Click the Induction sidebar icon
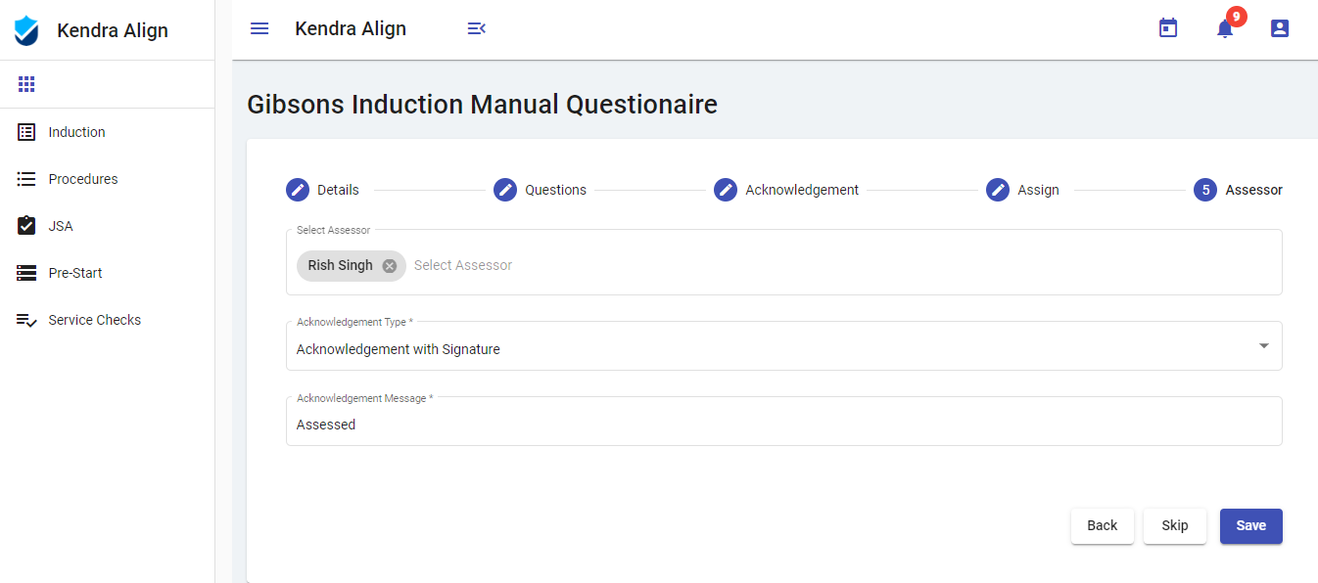 coord(26,132)
